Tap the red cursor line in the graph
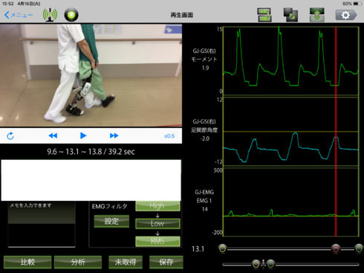This screenshot has height=273, width=364. [336, 132]
